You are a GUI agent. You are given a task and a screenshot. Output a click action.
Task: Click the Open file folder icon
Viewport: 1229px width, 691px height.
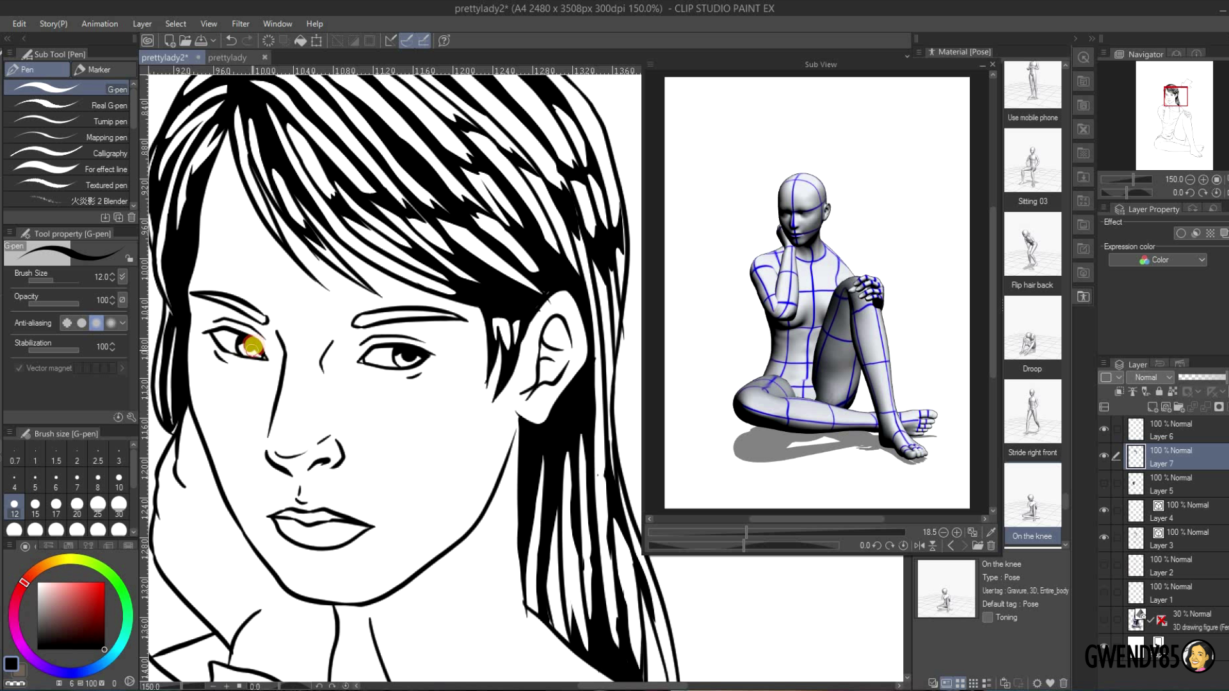pyautogui.click(x=185, y=41)
